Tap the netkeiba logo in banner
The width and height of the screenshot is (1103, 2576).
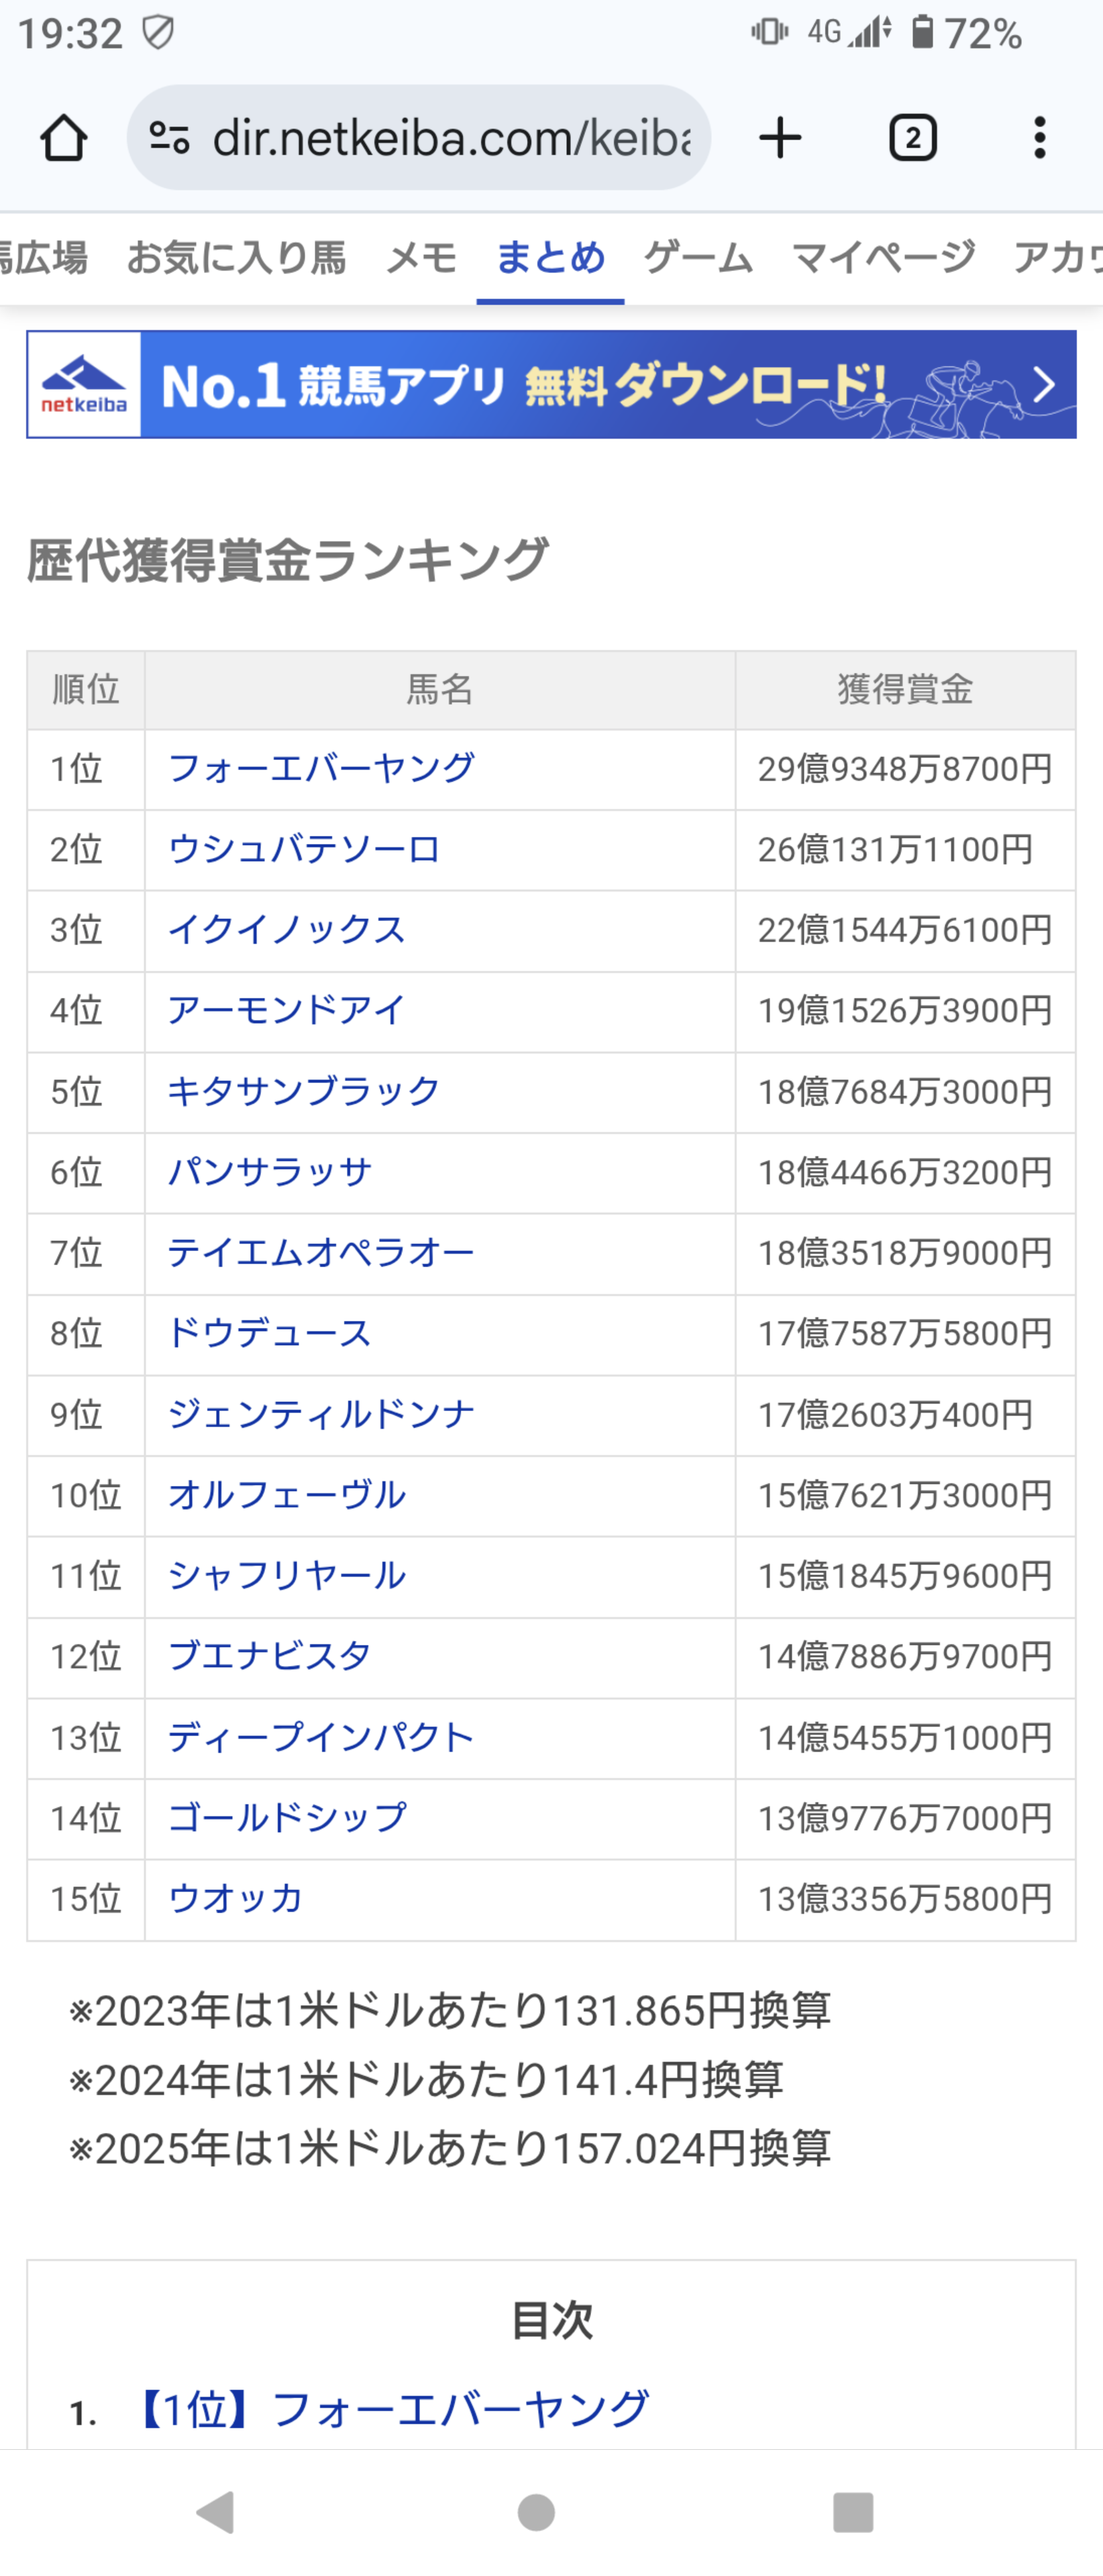(84, 385)
